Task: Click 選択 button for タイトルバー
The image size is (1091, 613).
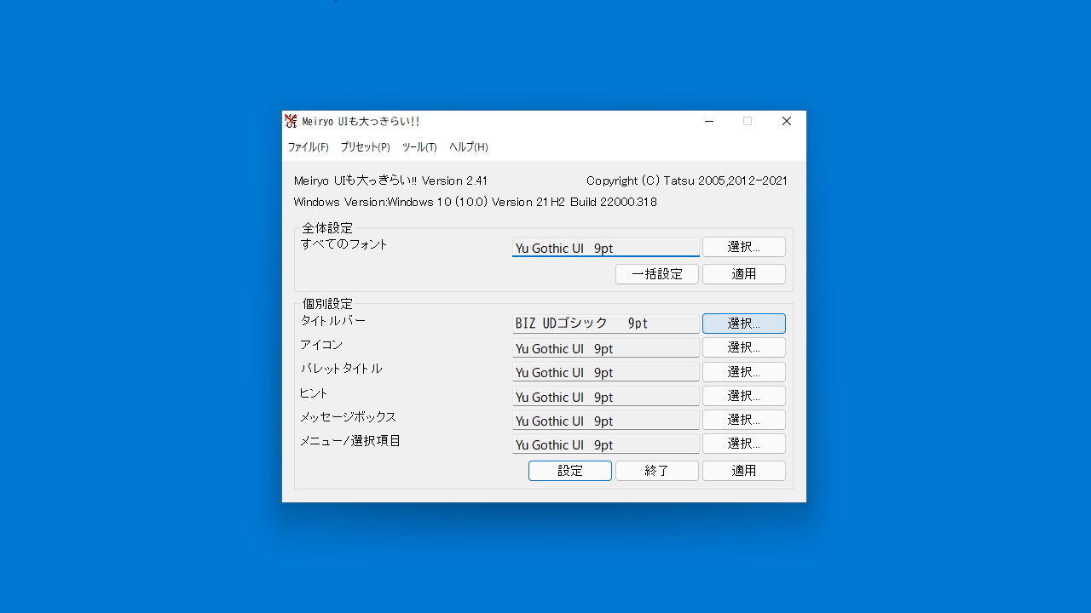Action: click(x=744, y=324)
